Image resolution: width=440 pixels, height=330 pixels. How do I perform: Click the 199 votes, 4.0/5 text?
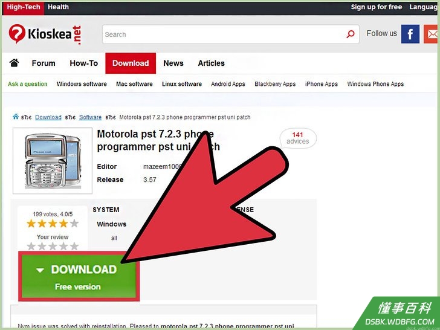(x=53, y=214)
